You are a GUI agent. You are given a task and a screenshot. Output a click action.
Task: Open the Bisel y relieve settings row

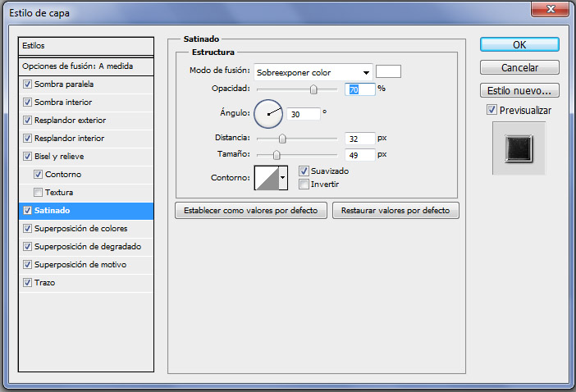point(86,157)
